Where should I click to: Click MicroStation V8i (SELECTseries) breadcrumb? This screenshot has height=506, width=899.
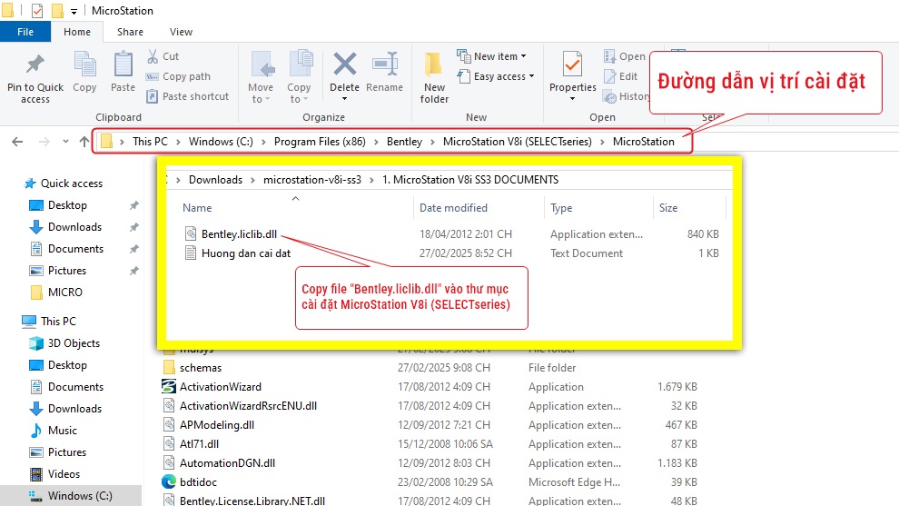(x=518, y=142)
